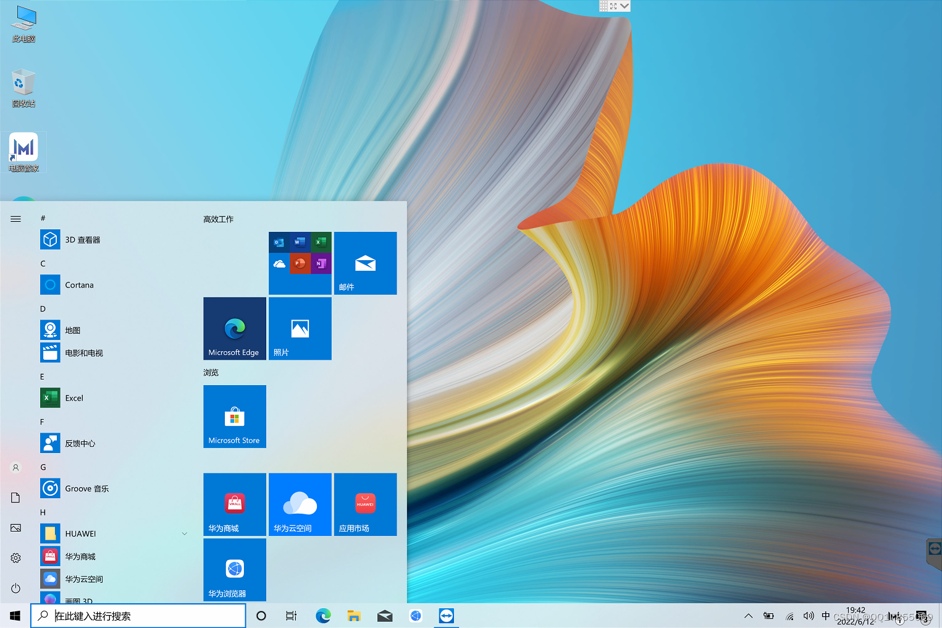Image resolution: width=942 pixels, height=628 pixels.
Task: Open the notification center icon
Action: (x=923, y=616)
